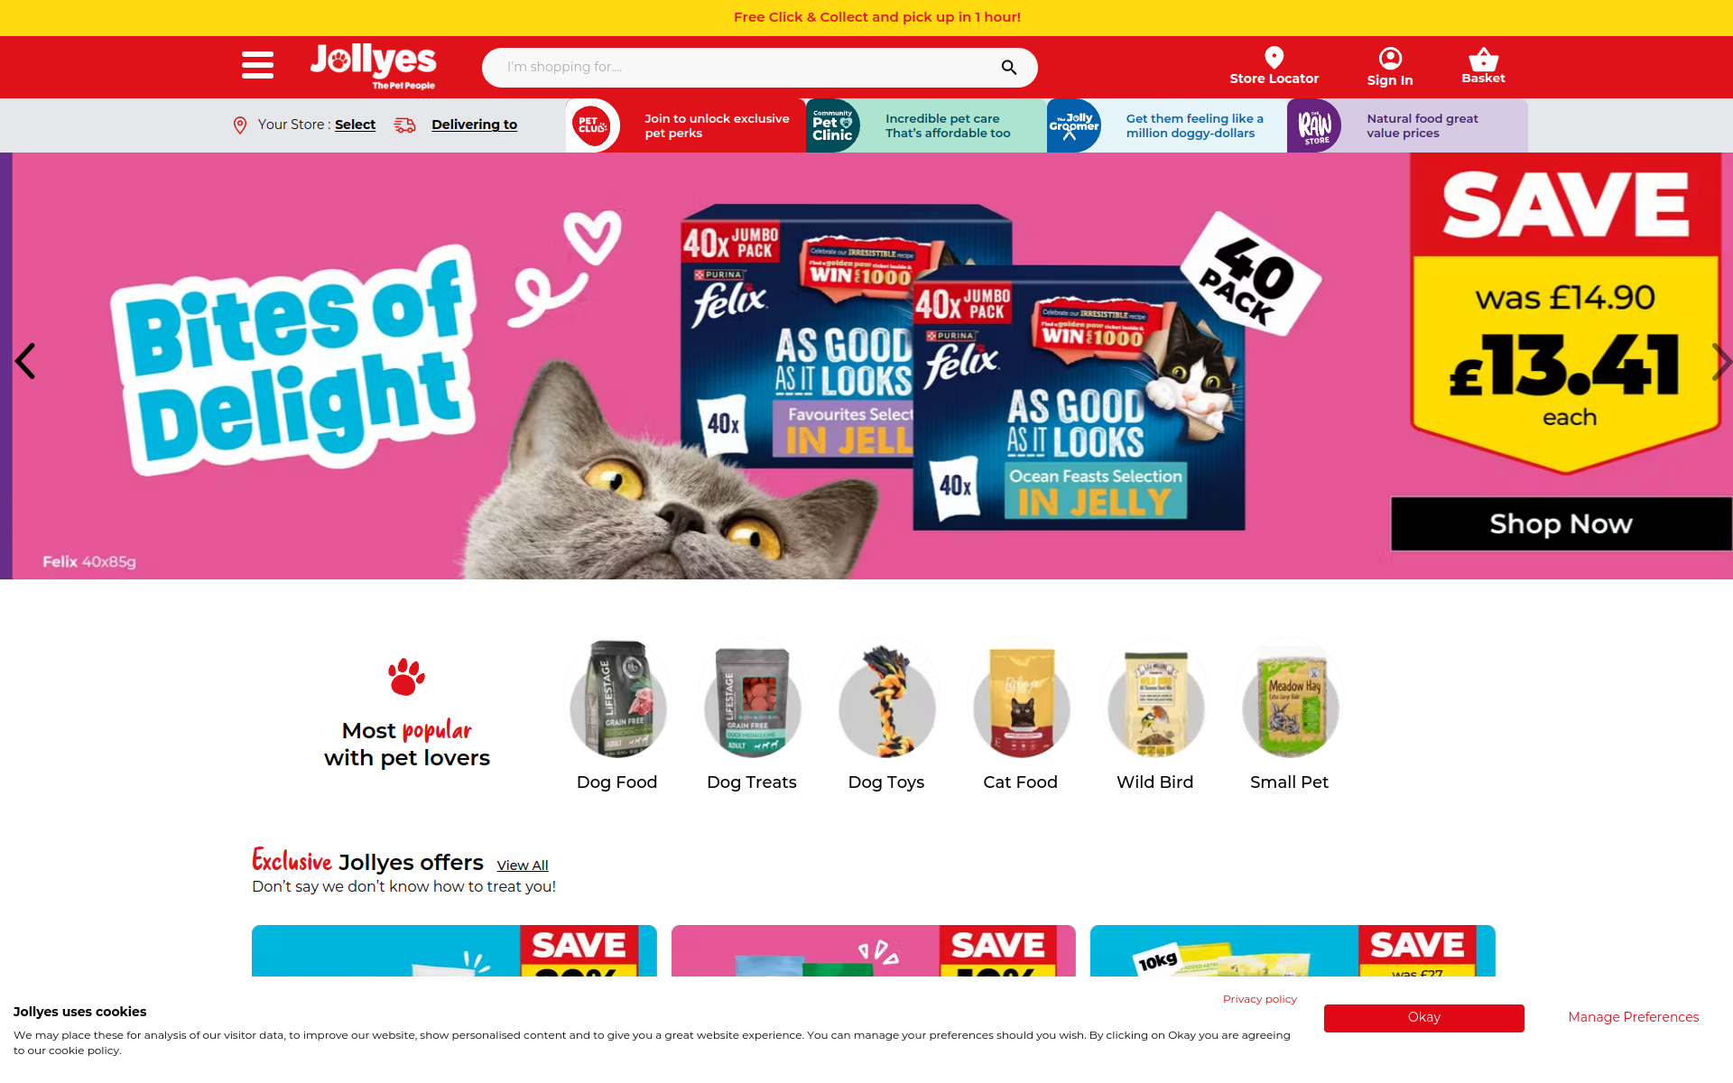Click the Raw Store icon

tap(1314, 125)
